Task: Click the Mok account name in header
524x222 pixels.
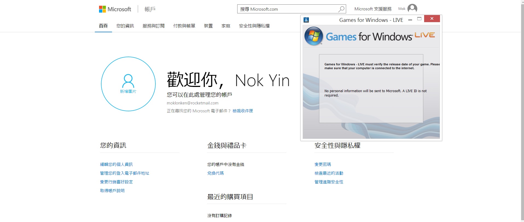Action: click(x=402, y=9)
